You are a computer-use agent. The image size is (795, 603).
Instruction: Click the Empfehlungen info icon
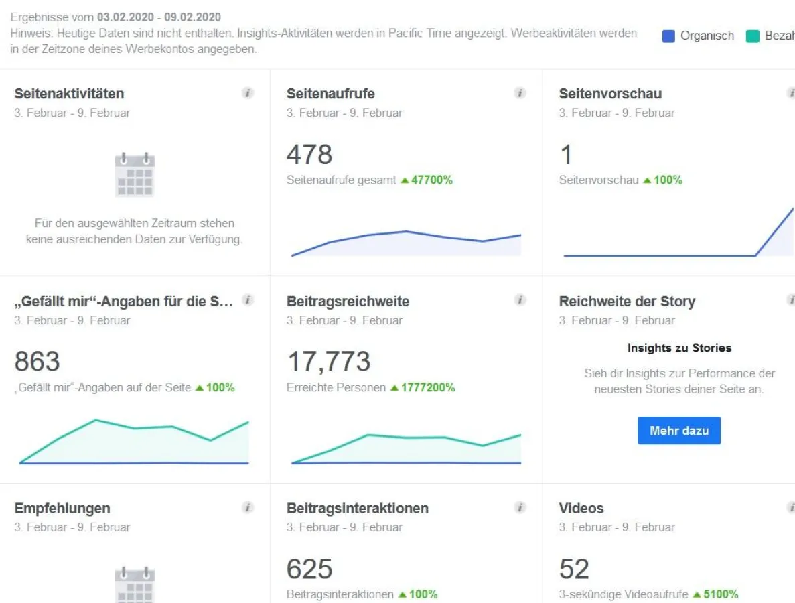tap(248, 508)
